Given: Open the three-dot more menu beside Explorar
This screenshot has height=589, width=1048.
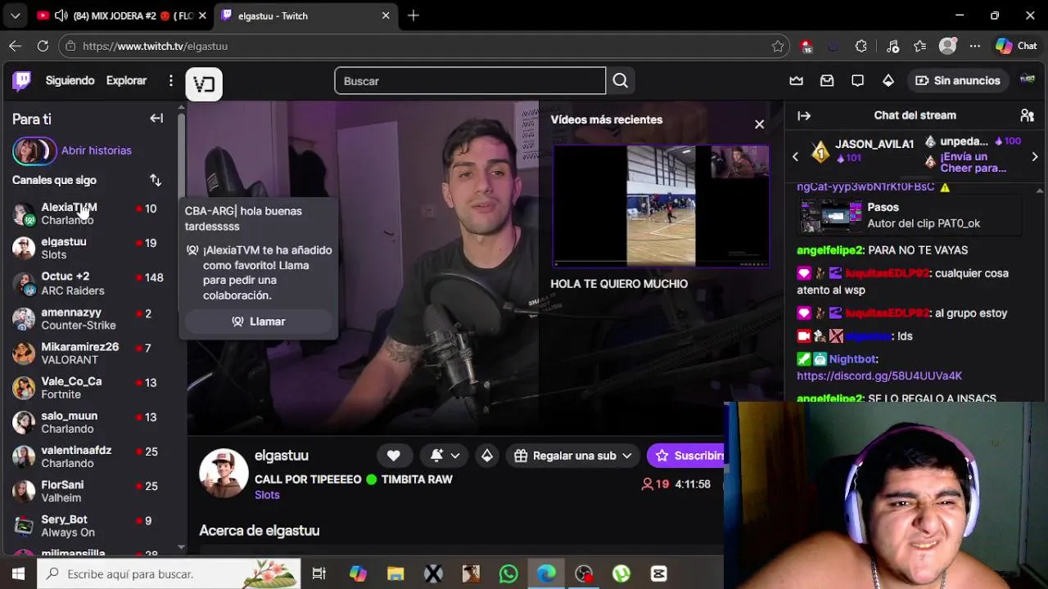Looking at the screenshot, I should [x=171, y=80].
